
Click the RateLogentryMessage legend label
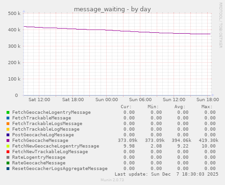[39, 157]
